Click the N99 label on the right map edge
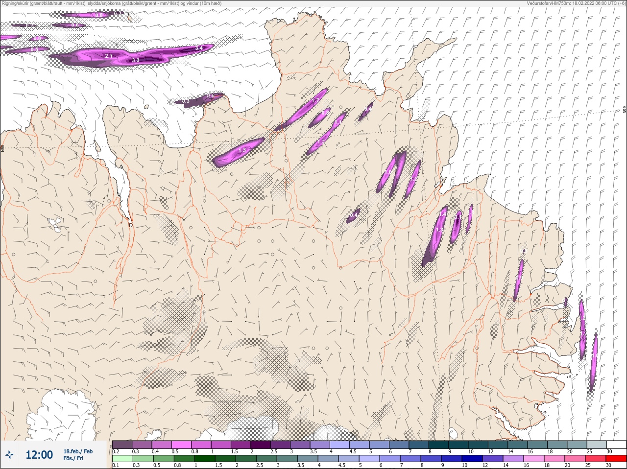 625,111
